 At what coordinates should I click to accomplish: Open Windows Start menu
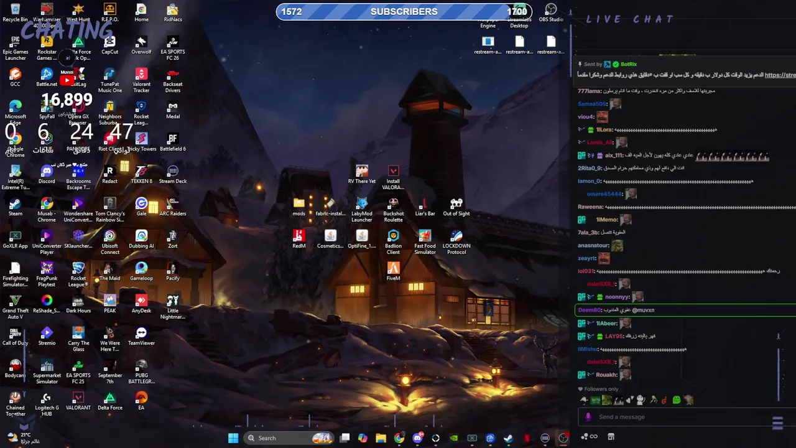pos(233,438)
